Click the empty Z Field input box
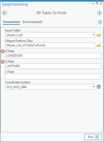Image resolution: width=104 pixels, height=142 pixels. (x=53, y=76)
